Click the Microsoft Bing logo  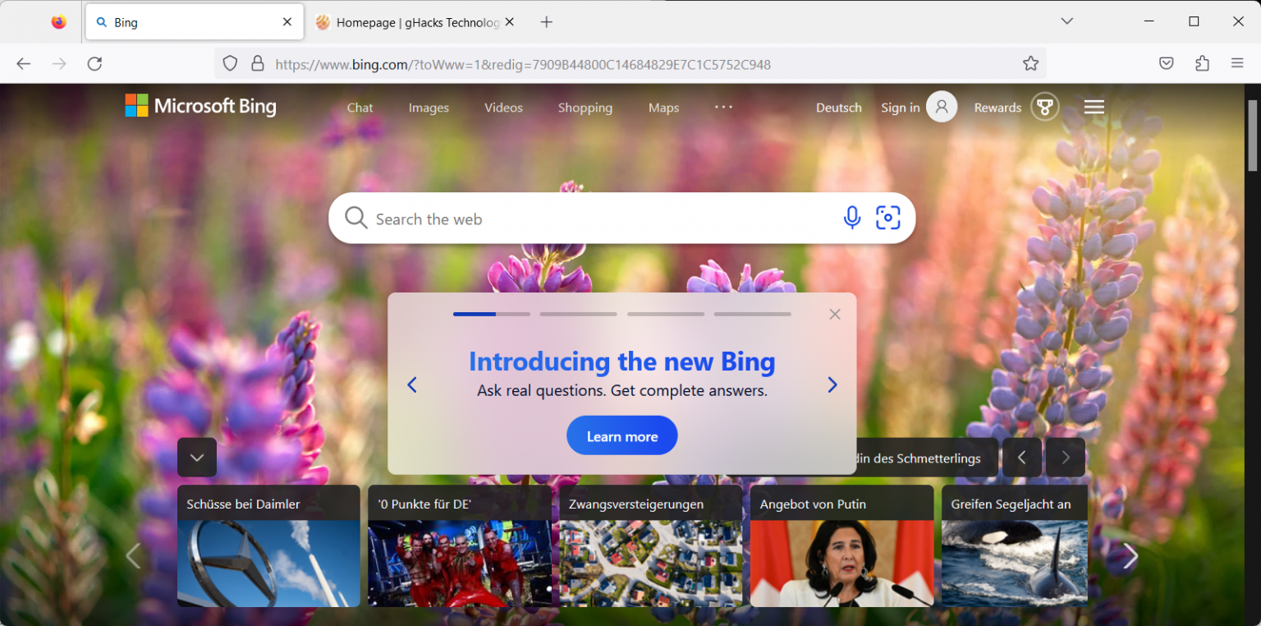(200, 105)
